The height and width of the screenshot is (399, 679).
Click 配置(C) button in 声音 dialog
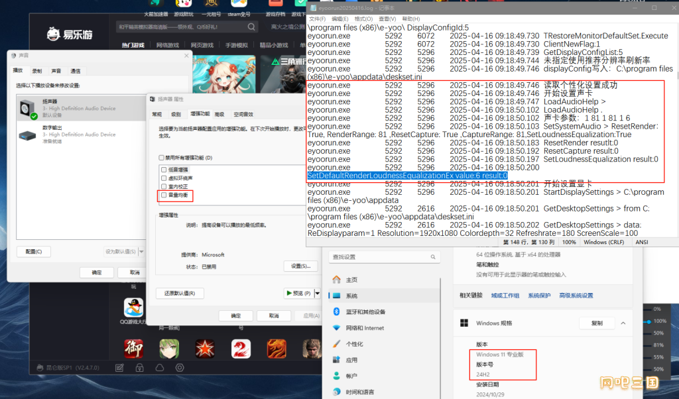coord(34,251)
